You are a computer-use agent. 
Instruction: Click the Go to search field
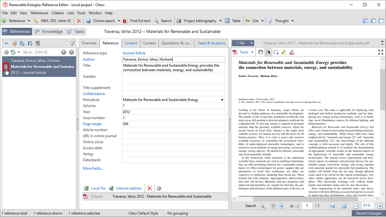41,52
